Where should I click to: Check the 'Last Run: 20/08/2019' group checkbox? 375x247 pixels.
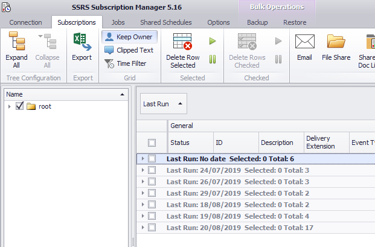[x=152, y=228]
